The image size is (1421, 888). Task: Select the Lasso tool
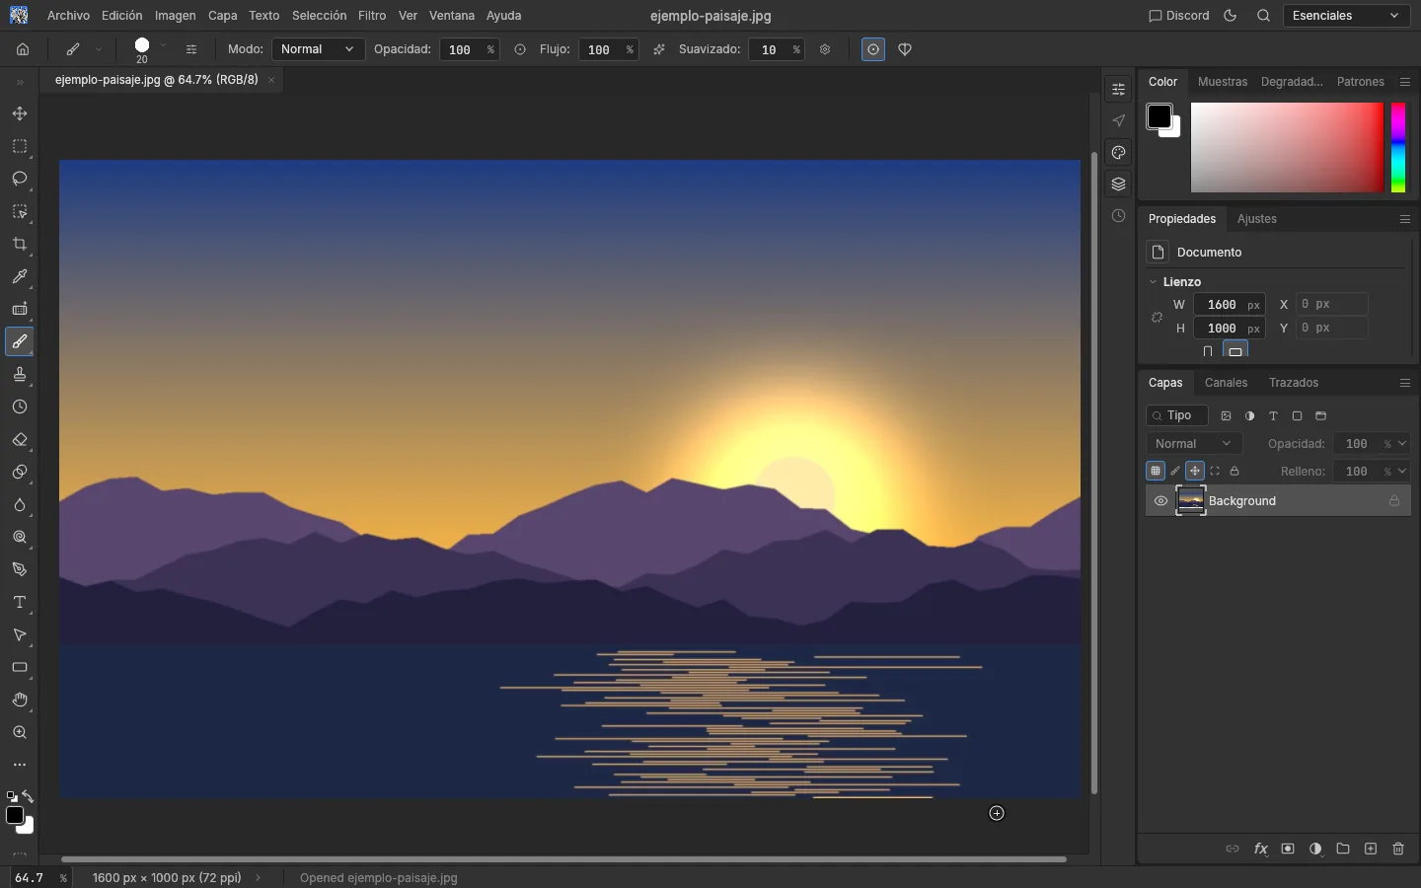pos(19,179)
